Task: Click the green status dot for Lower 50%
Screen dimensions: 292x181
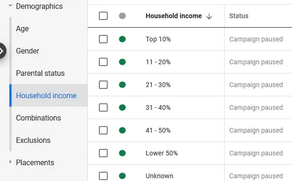Action: (122, 153)
